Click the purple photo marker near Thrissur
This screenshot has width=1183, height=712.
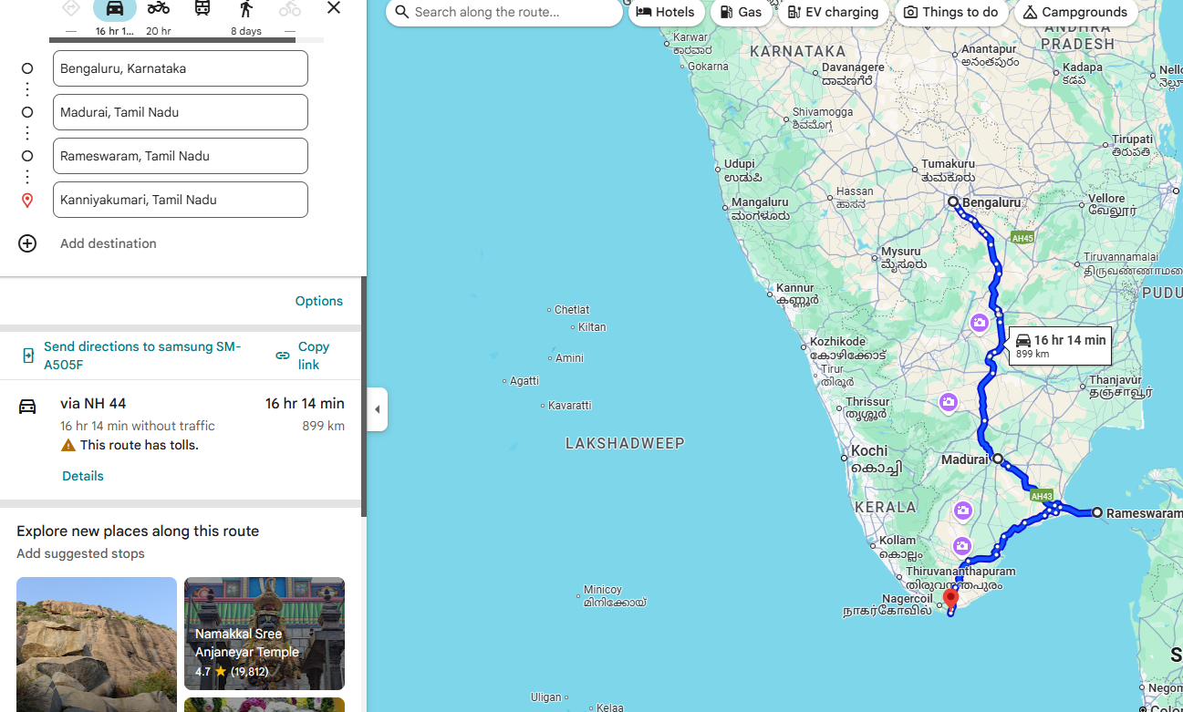tap(950, 402)
